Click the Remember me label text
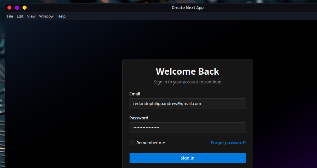 pyautogui.click(x=151, y=143)
